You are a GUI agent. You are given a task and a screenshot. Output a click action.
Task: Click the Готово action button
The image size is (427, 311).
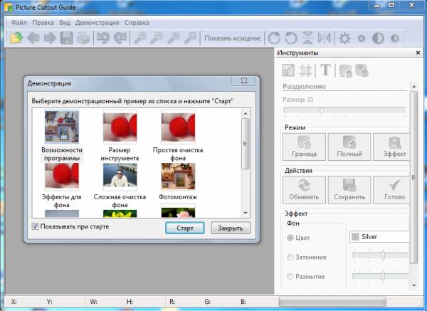391,190
